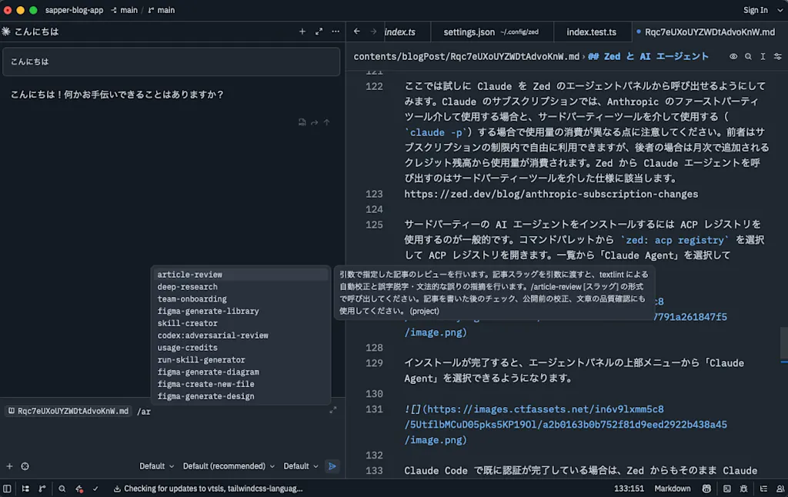Select article-review slash command
The image size is (788, 497).
point(241,275)
